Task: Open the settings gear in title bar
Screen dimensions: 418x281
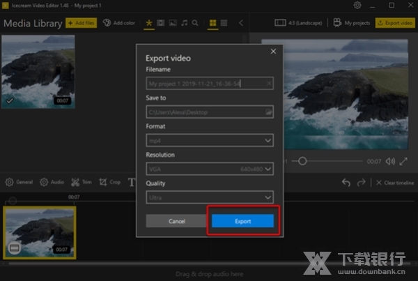Action: coord(357,6)
